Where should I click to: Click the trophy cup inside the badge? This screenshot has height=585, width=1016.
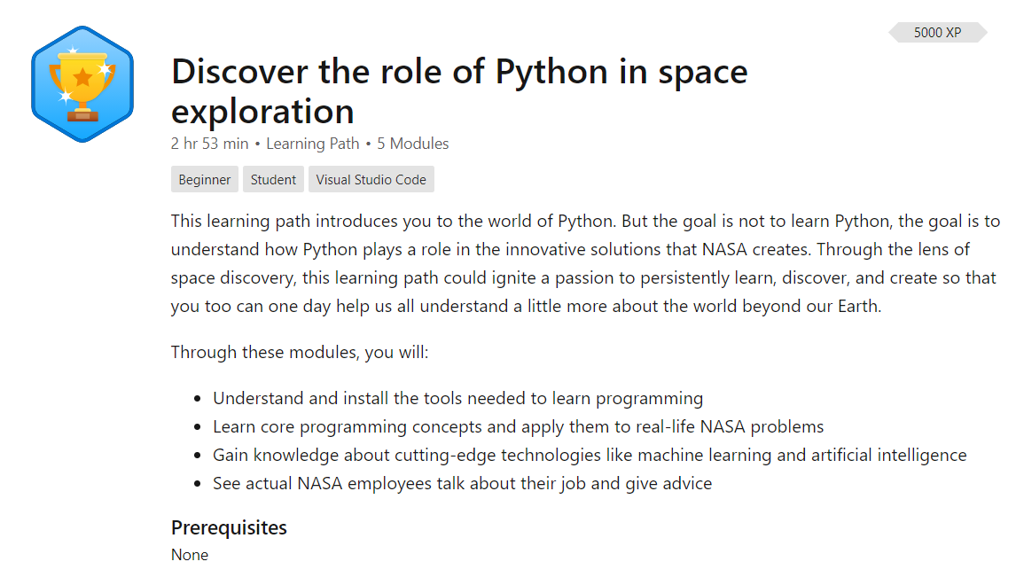point(82,78)
